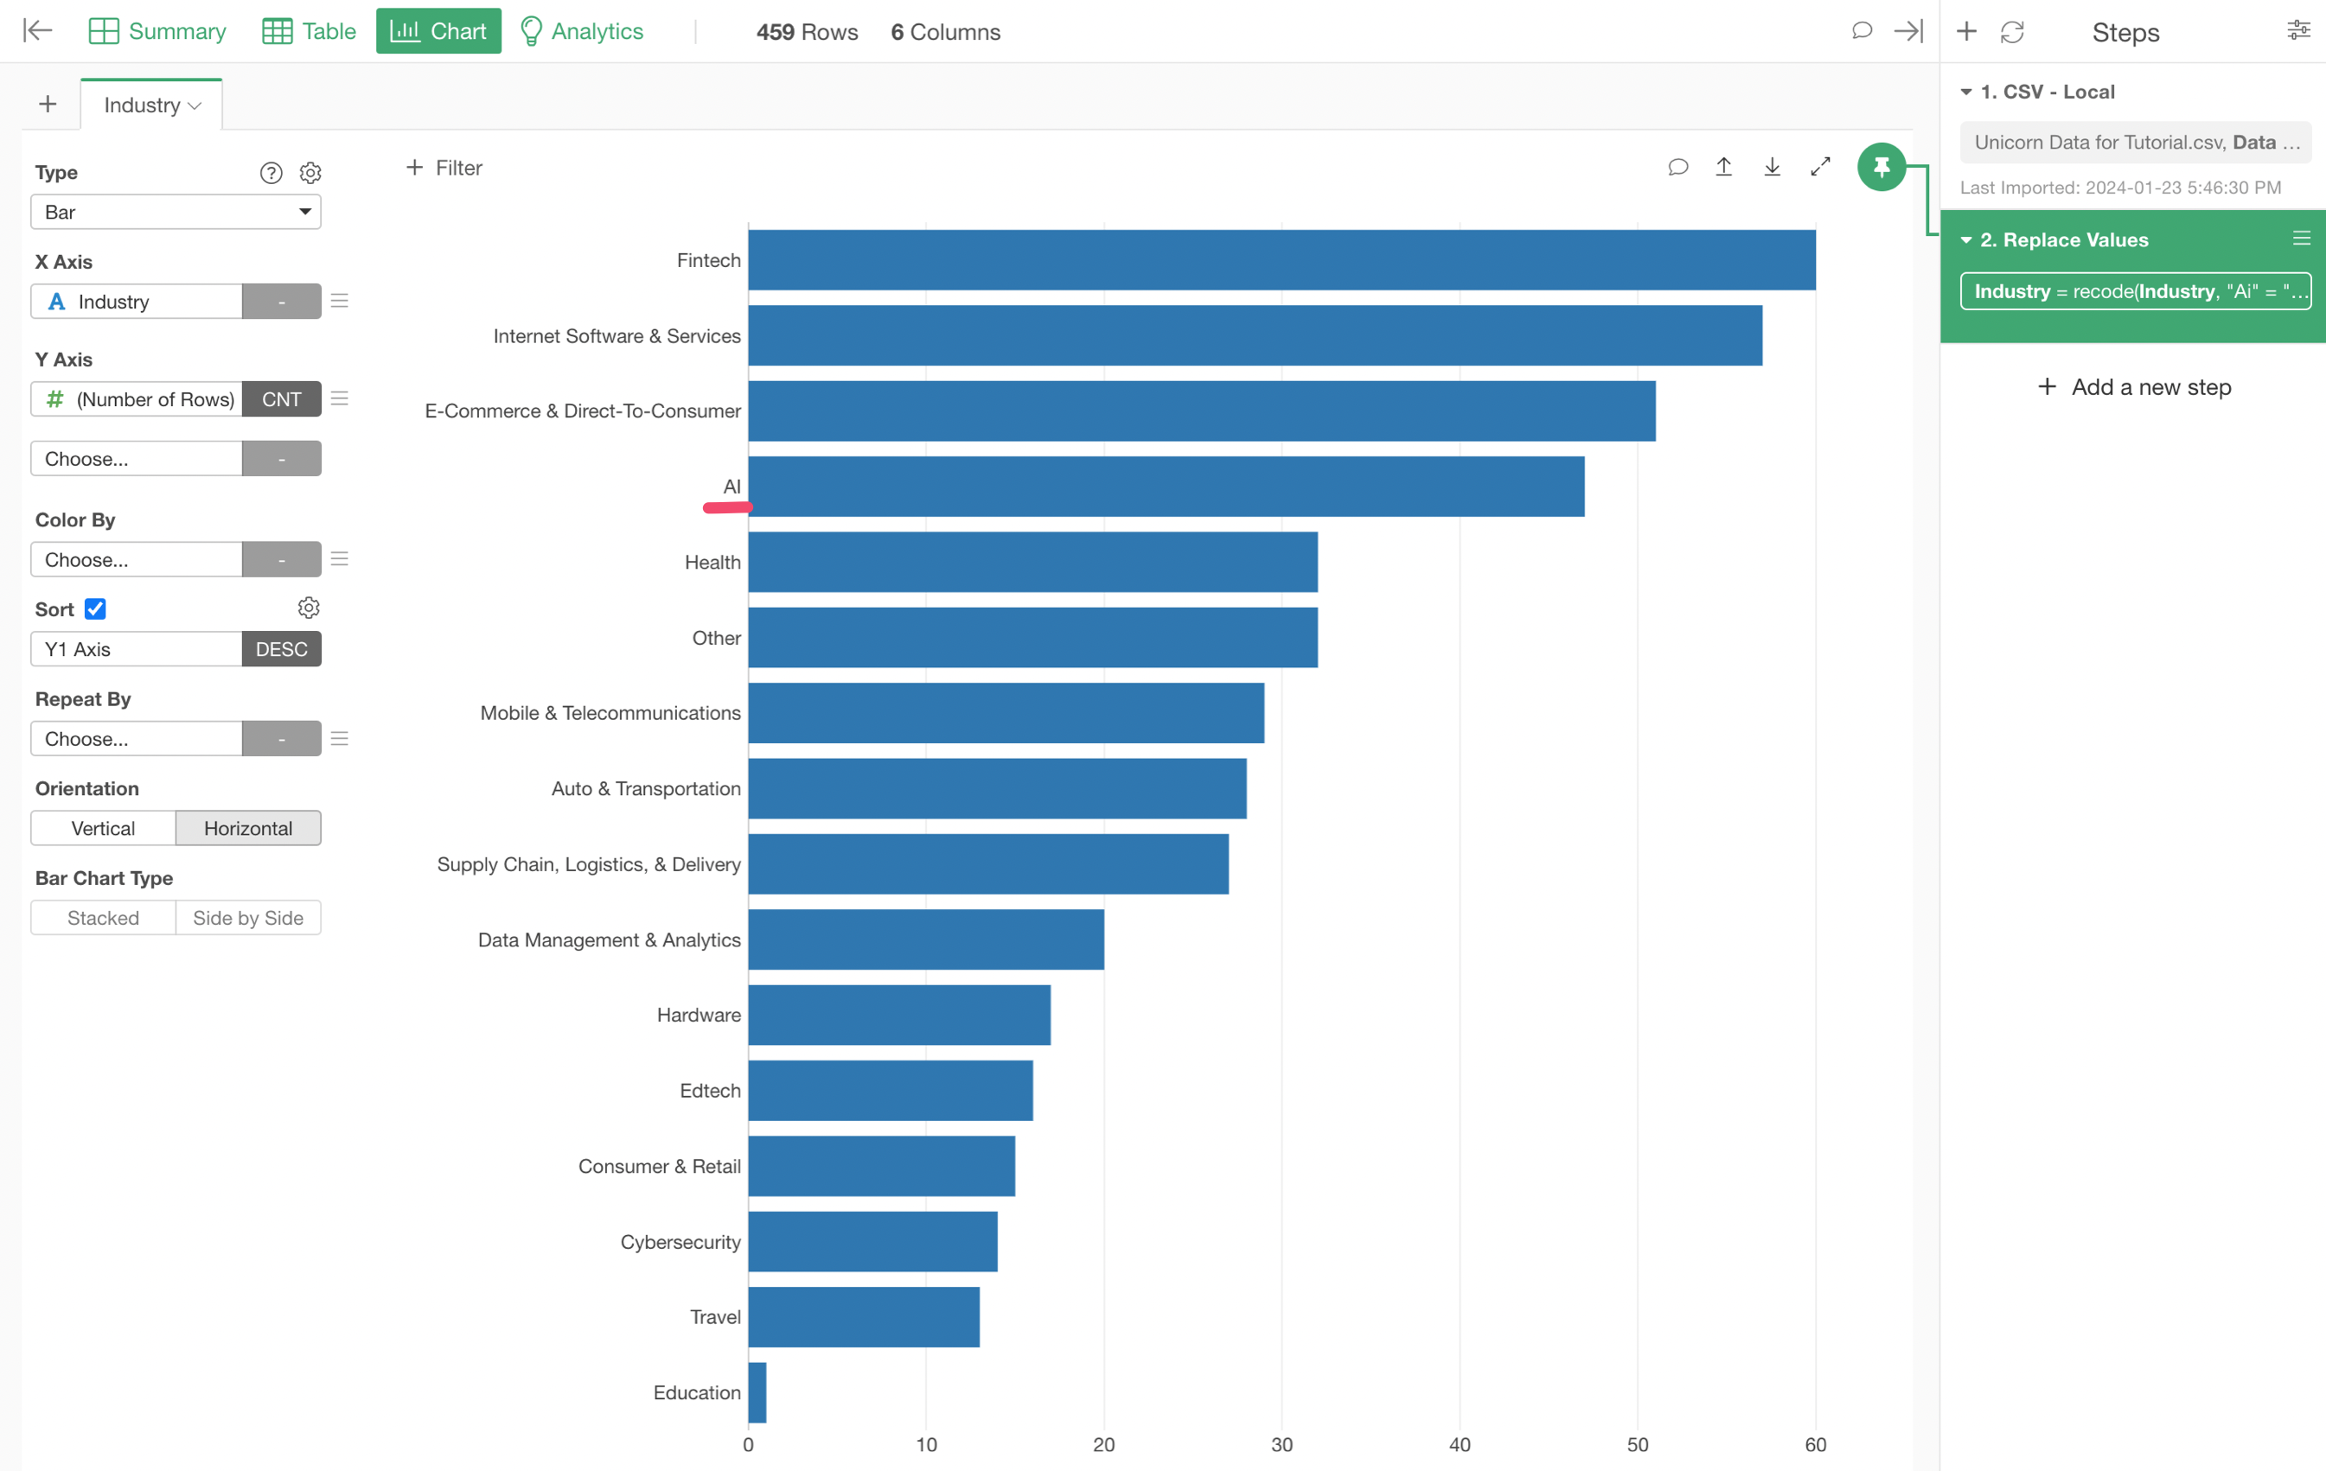Viewport: 2326px width, 1471px height.
Task: Open the Bar chart type dropdown
Action: pos(176,213)
